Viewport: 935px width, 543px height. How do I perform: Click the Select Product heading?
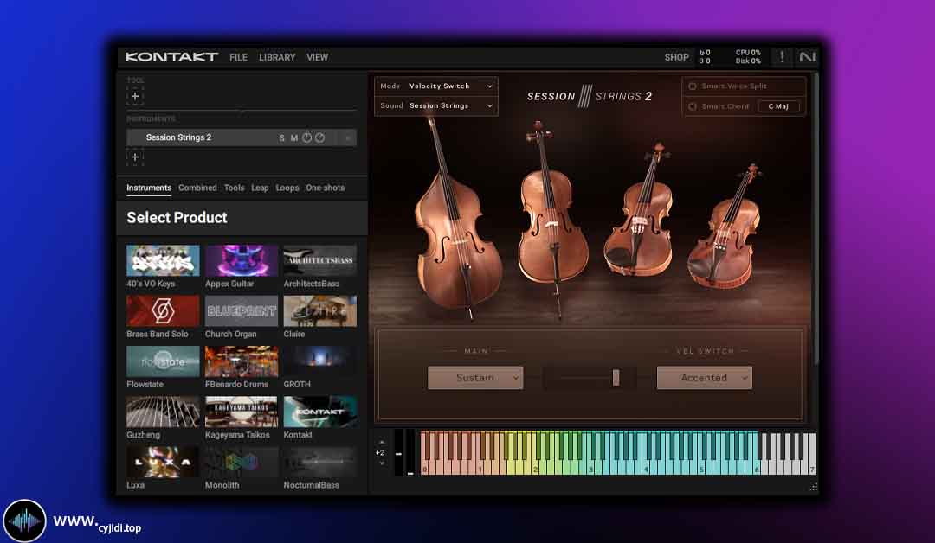click(177, 218)
